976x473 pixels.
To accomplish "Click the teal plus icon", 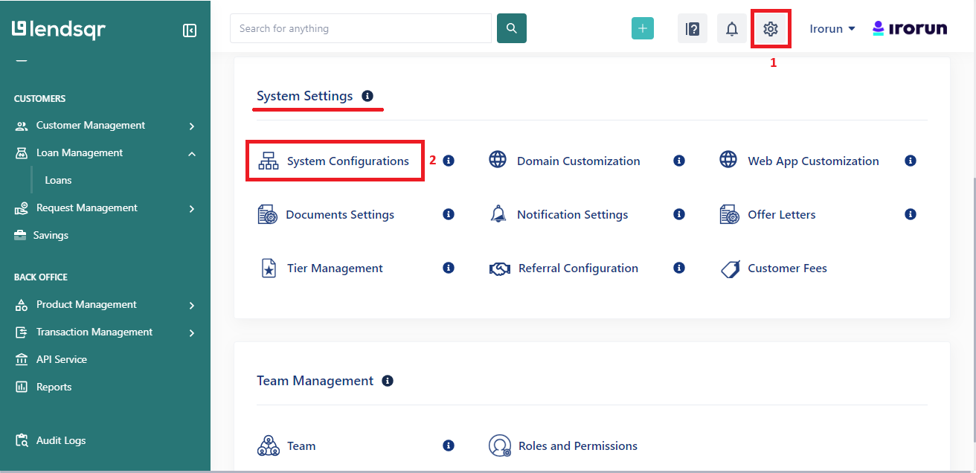I will click(x=642, y=28).
